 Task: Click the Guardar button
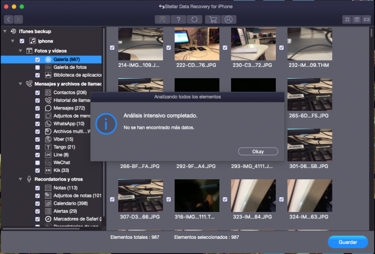[348, 242]
